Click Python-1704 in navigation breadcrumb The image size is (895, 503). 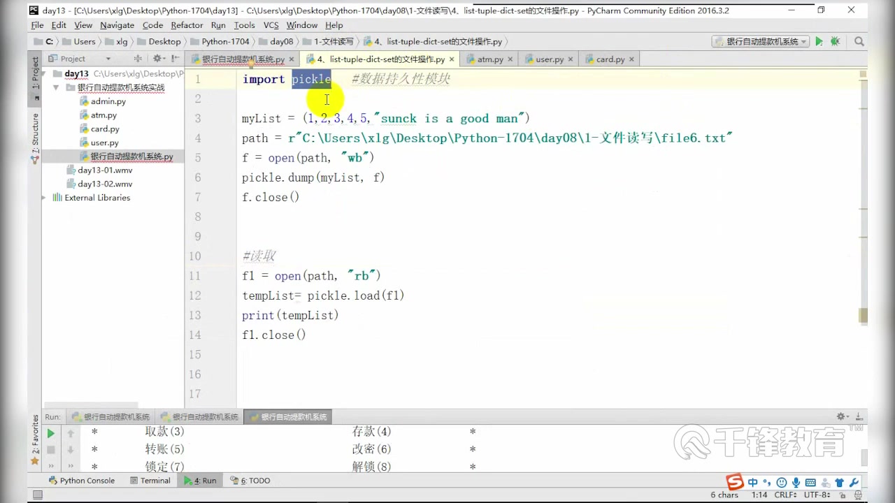(x=220, y=41)
